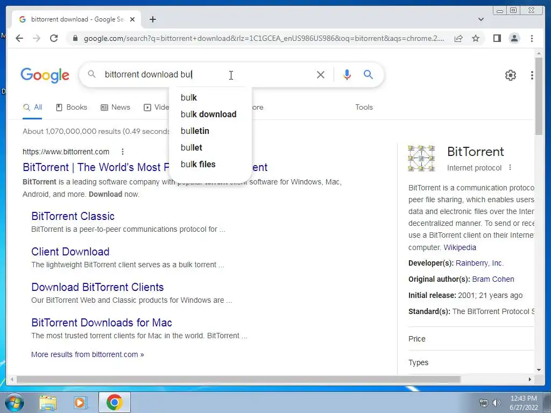The height and width of the screenshot is (413, 551).
Task: Open options menu for bittorrent.com result
Action: click(122, 152)
